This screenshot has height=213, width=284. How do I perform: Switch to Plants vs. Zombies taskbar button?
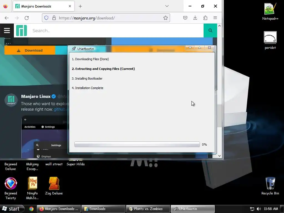click(148, 209)
